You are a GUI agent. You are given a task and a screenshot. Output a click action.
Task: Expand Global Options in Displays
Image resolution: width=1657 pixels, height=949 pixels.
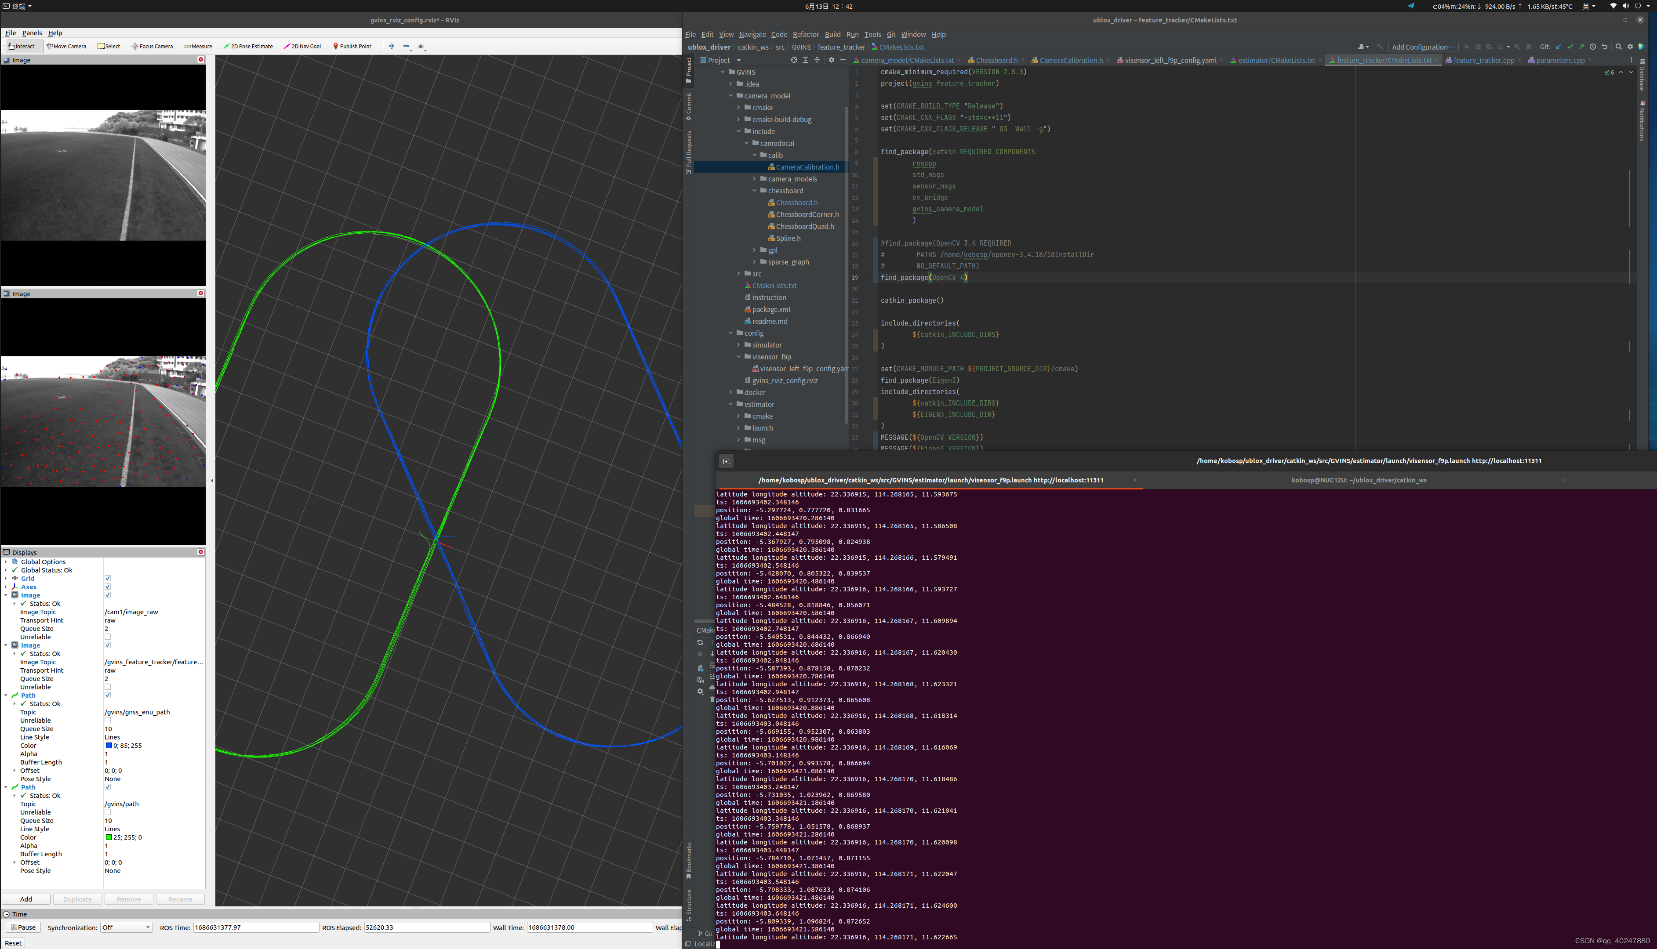[x=6, y=562]
